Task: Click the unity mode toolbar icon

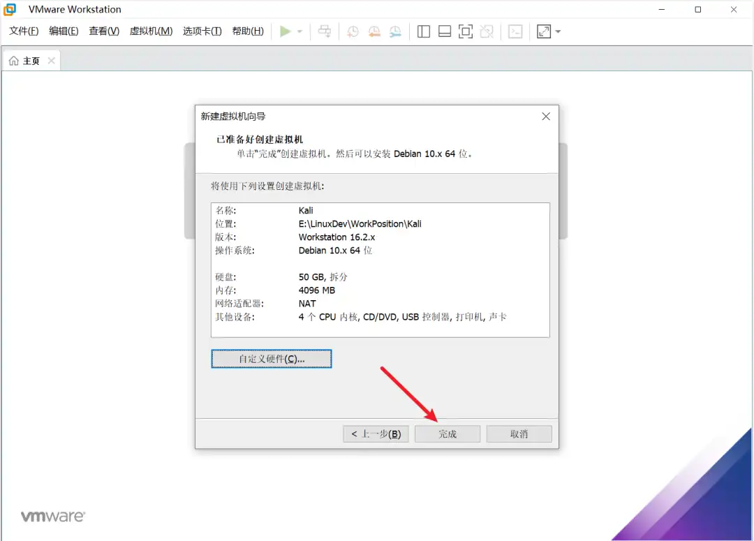Action: (487, 31)
